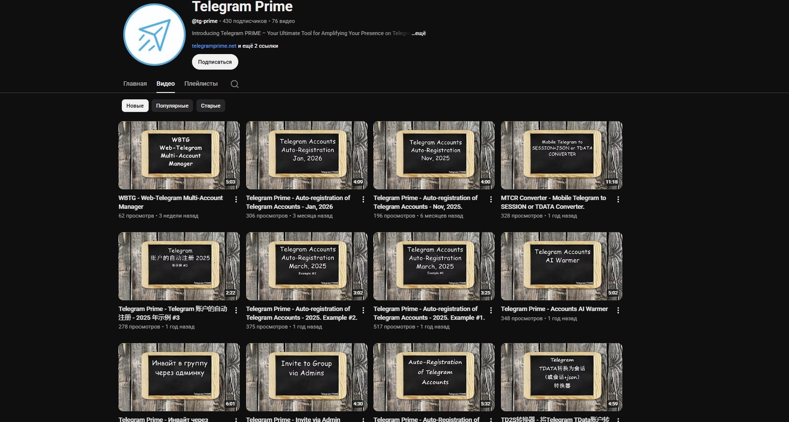The height and width of the screenshot is (422, 789).
Task: Click '76 видео' video count
Action: click(284, 21)
